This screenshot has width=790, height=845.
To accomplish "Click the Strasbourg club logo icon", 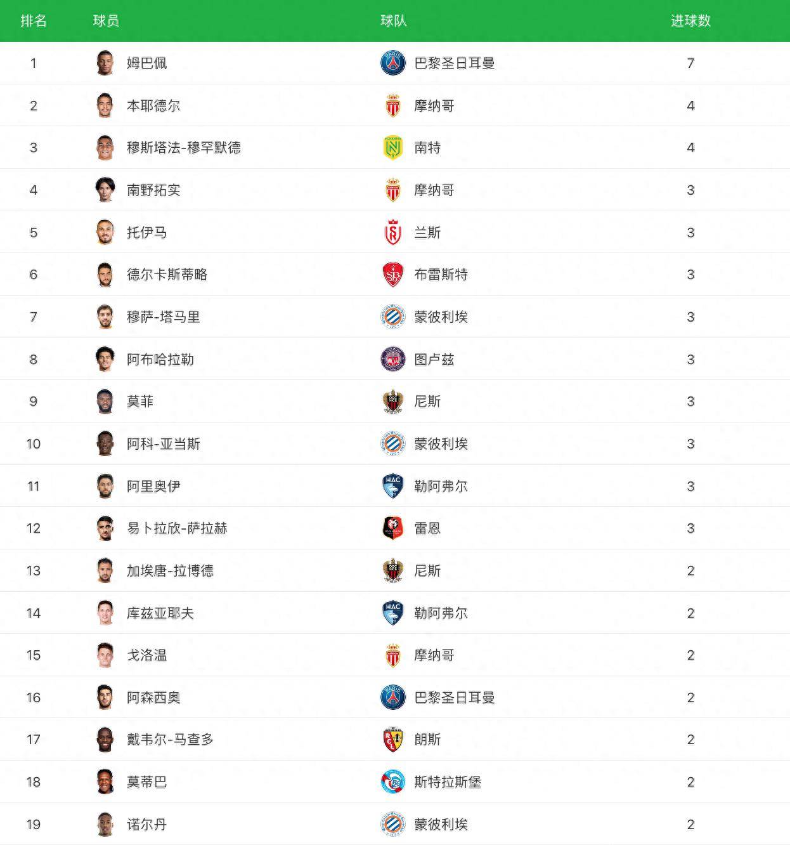I will pos(392,782).
